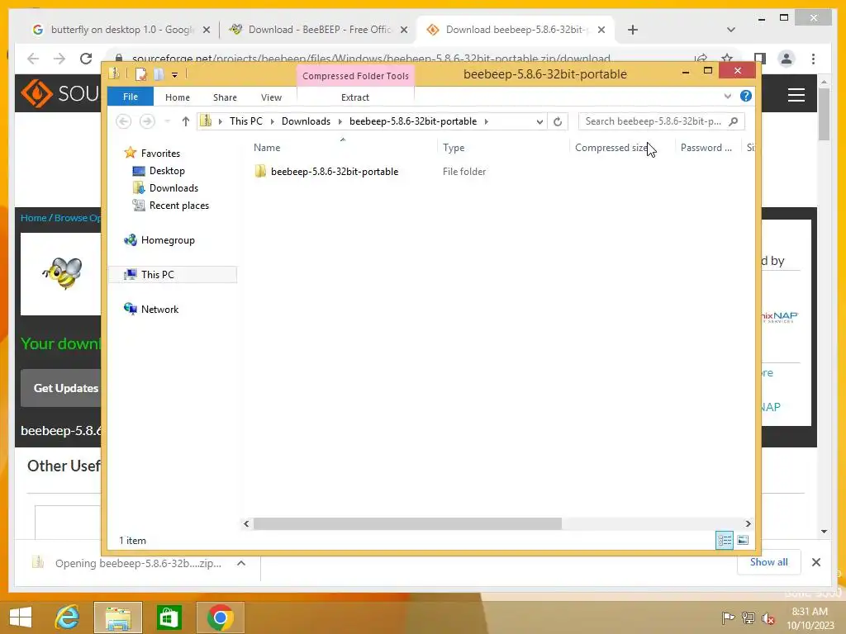Sort by the Name column header
Viewport: 846px width, 634px height.
click(267, 148)
